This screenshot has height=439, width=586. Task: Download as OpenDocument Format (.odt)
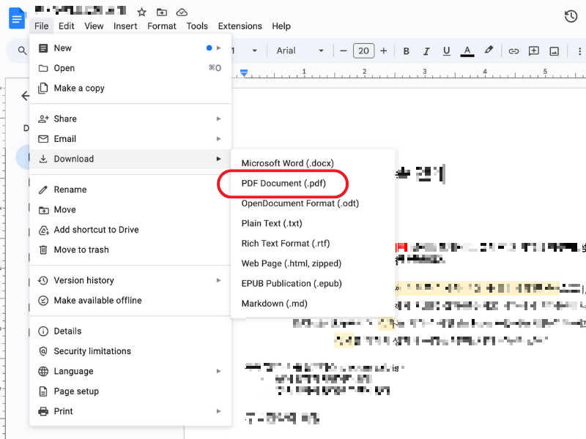[313, 203]
